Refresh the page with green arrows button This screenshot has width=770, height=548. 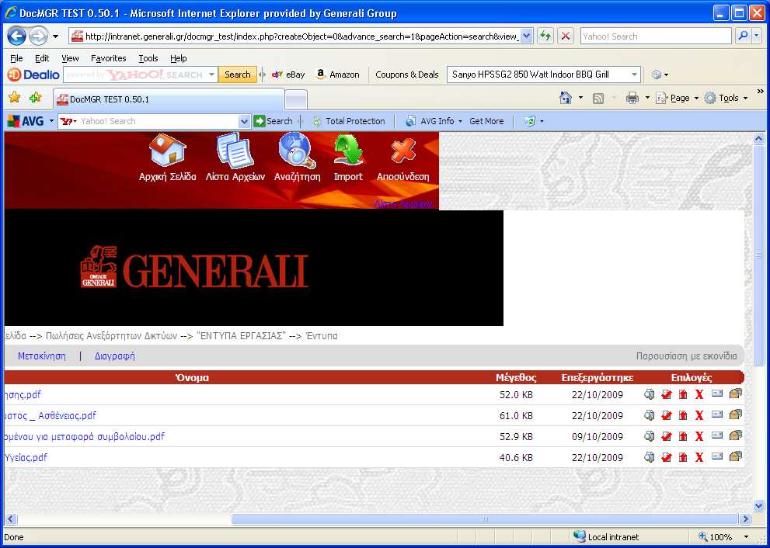[545, 36]
